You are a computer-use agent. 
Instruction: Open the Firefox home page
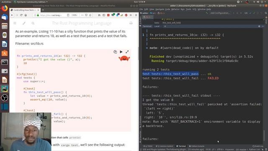click(26, 15)
